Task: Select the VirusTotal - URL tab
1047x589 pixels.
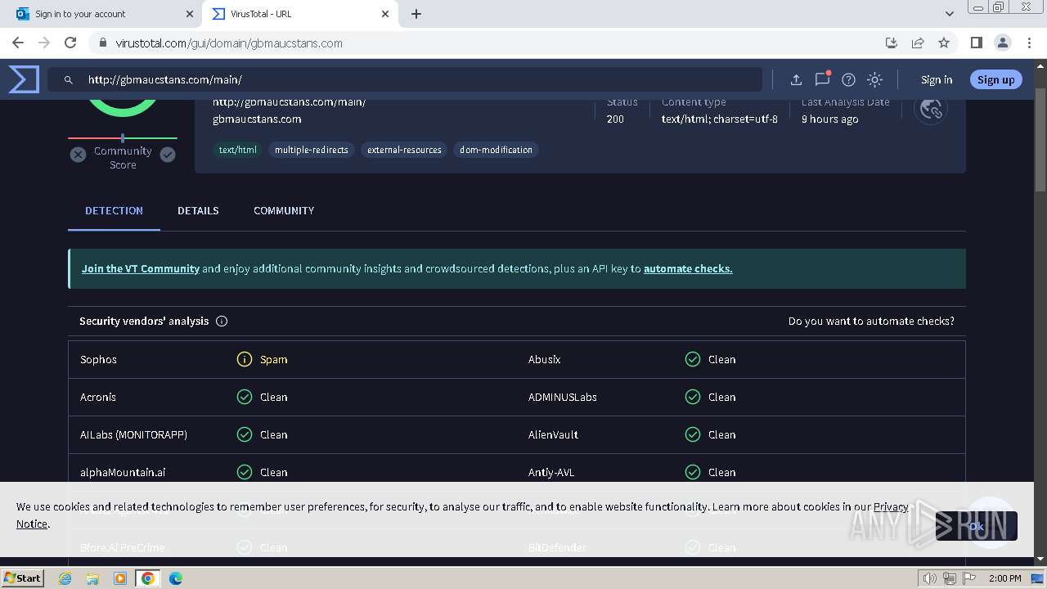Action: (299, 14)
